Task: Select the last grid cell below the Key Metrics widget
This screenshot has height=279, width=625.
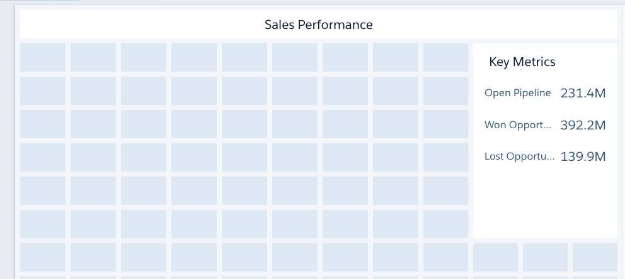Action: click(595, 258)
